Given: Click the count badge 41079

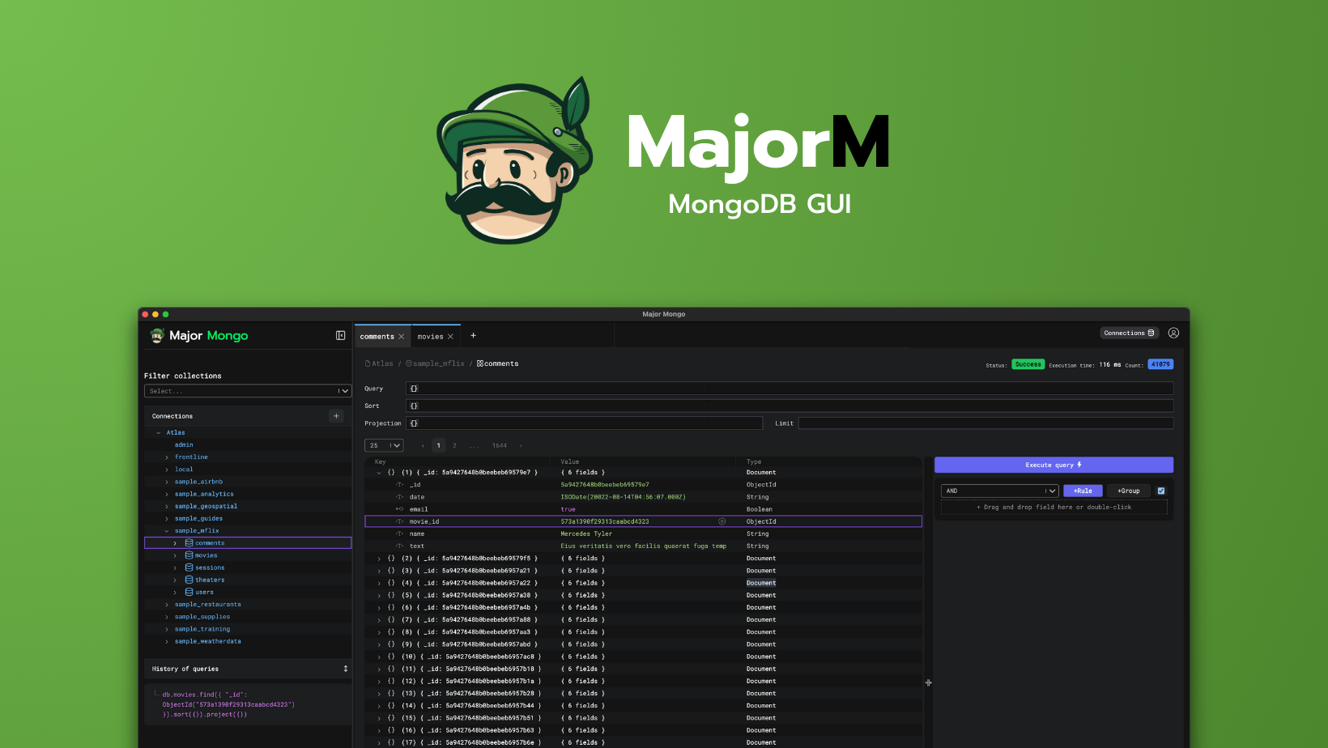Looking at the screenshot, I should pos(1160,364).
